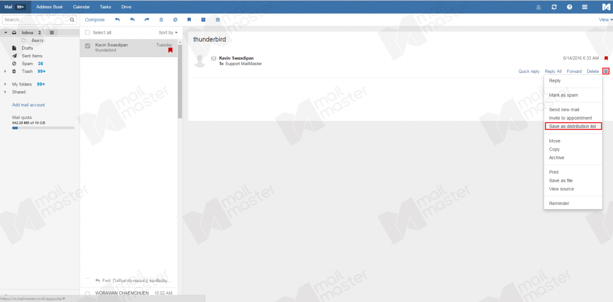
Task: Click the MailMaster logo icon
Action: [606, 7]
